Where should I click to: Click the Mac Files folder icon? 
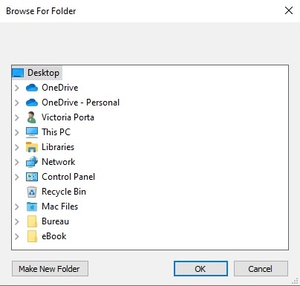pyautogui.click(x=32, y=207)
